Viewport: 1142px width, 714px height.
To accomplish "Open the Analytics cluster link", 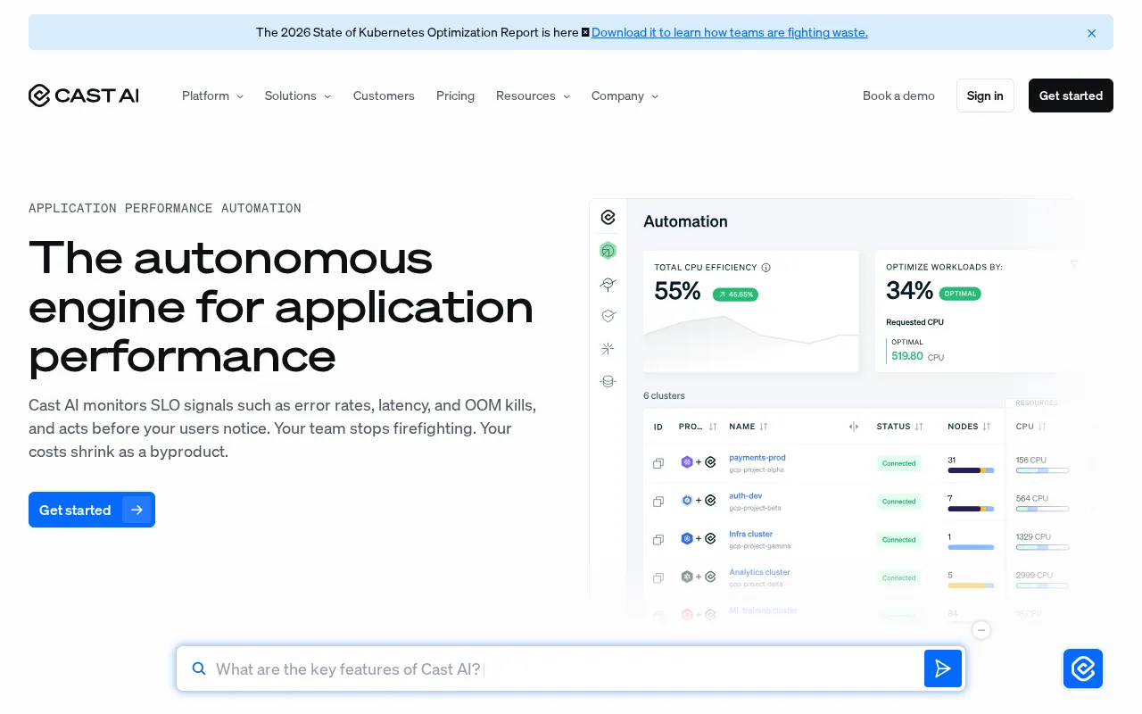I will [760, 572].
